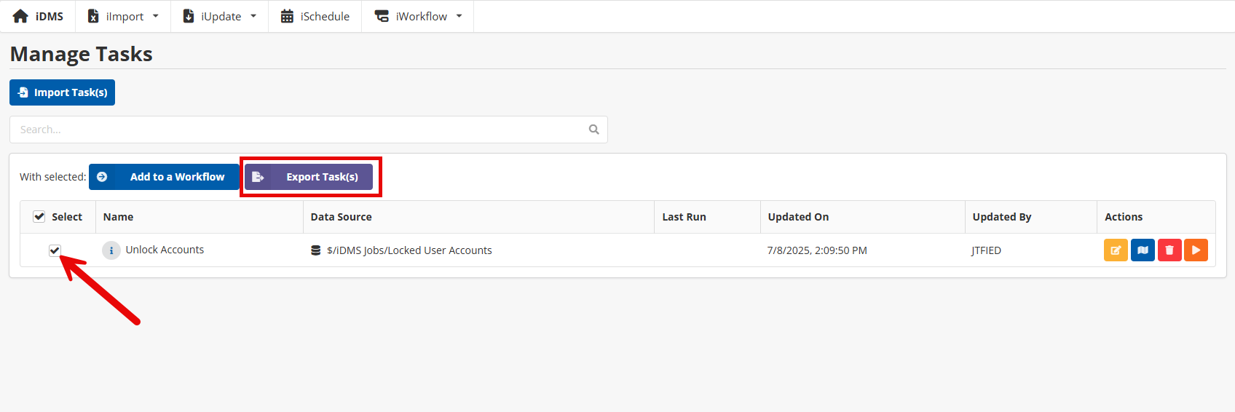Viewport: 1235px width, 412px height.
Task: Sort by the Name column header
Action: tap(118, 217)
